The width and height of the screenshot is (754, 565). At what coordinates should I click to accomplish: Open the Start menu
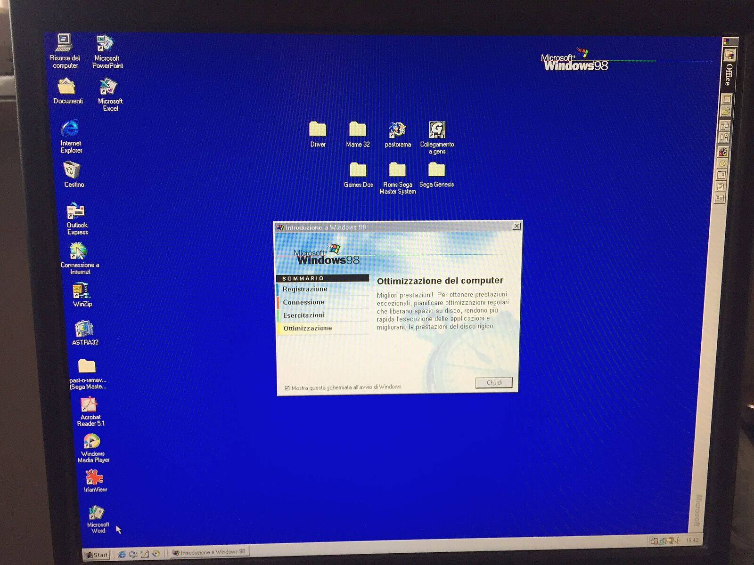[97, 555]
